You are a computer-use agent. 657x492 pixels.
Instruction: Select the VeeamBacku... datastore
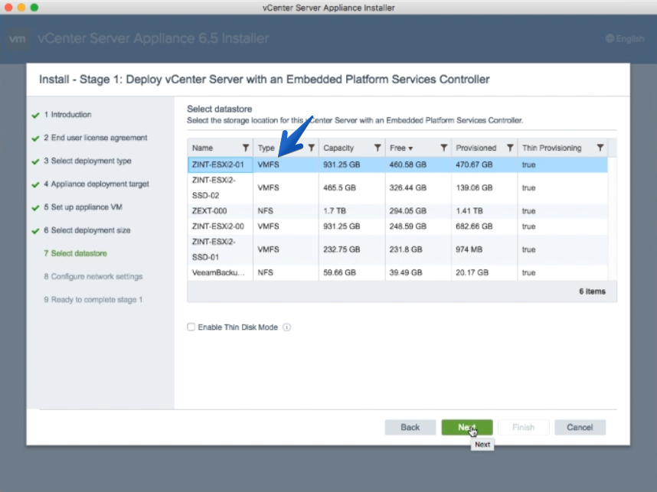pyautogui.click(x=397, y=272)
